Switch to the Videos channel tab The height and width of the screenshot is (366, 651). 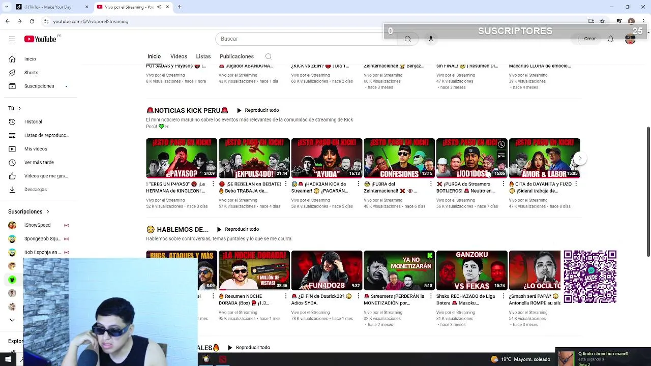tap(179, 56)
